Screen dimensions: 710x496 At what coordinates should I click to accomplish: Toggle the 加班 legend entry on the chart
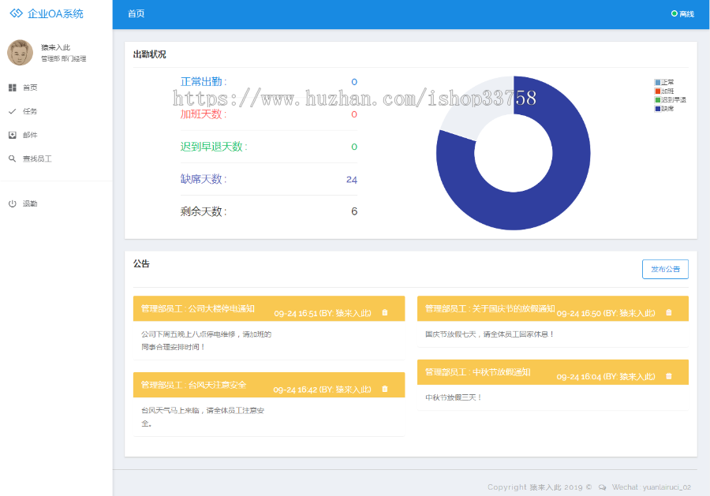click(x=666, y=91)
